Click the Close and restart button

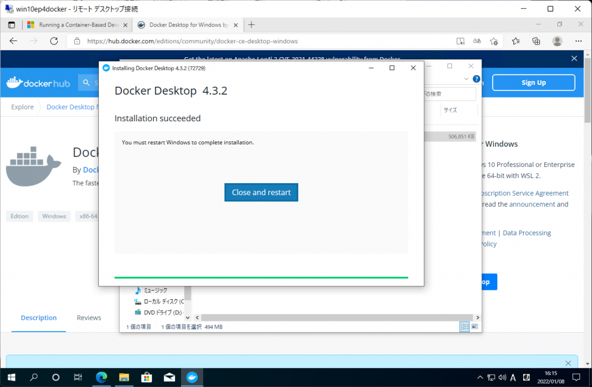pos(261,192)
